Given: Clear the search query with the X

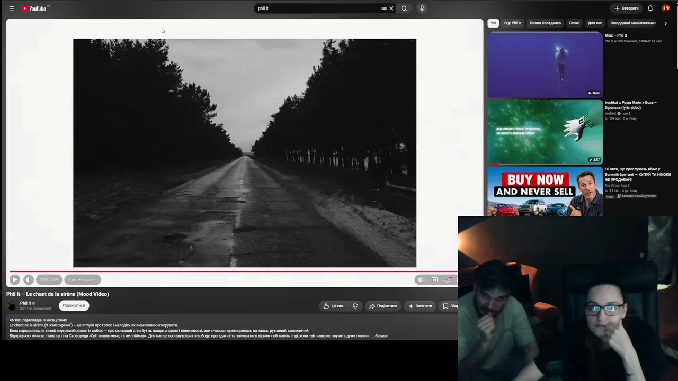Looking at the screenshot, I should pyautogui.click(x=391, y=8).
